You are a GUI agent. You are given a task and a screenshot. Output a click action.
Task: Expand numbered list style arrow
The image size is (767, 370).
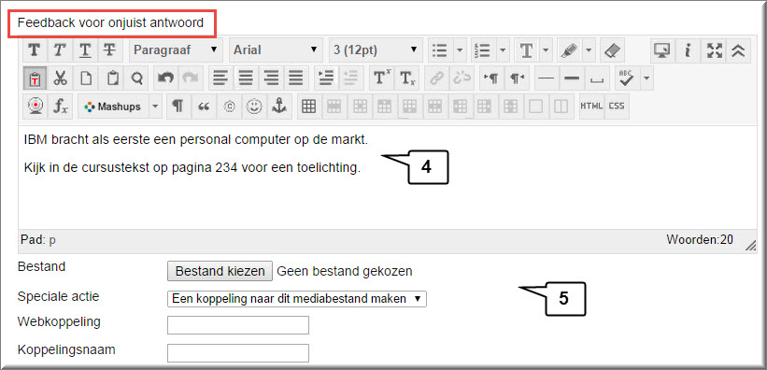[x=503, y=50]
